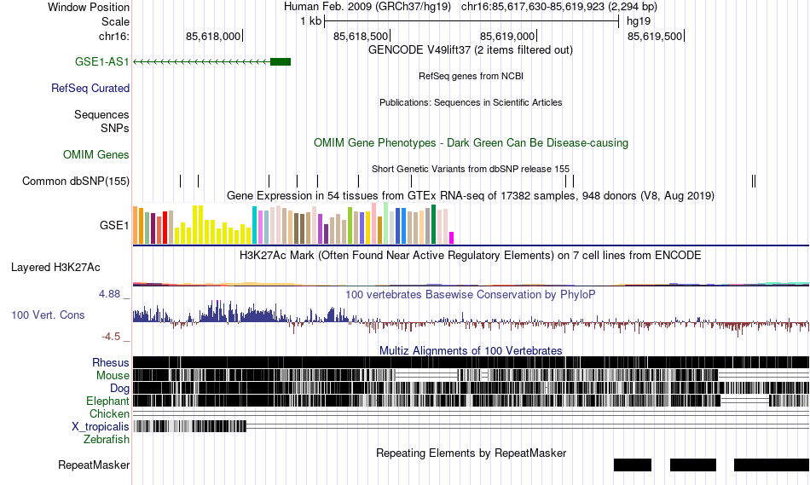Screen dimensions: 810x485
Task: Click the GSE1-AS1 gene label
Action: (101, 61)
